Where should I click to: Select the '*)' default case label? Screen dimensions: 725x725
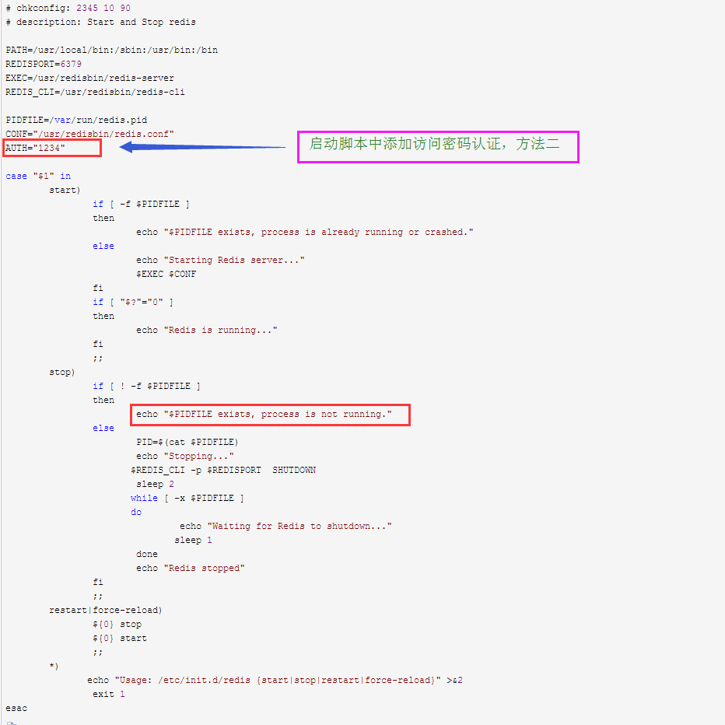tap(54, 667)
